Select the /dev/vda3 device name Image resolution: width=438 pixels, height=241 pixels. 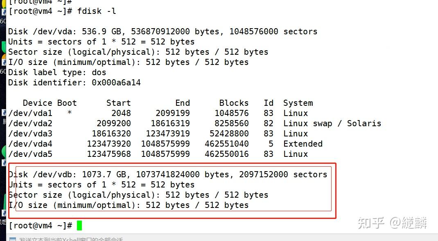(30, 134)
